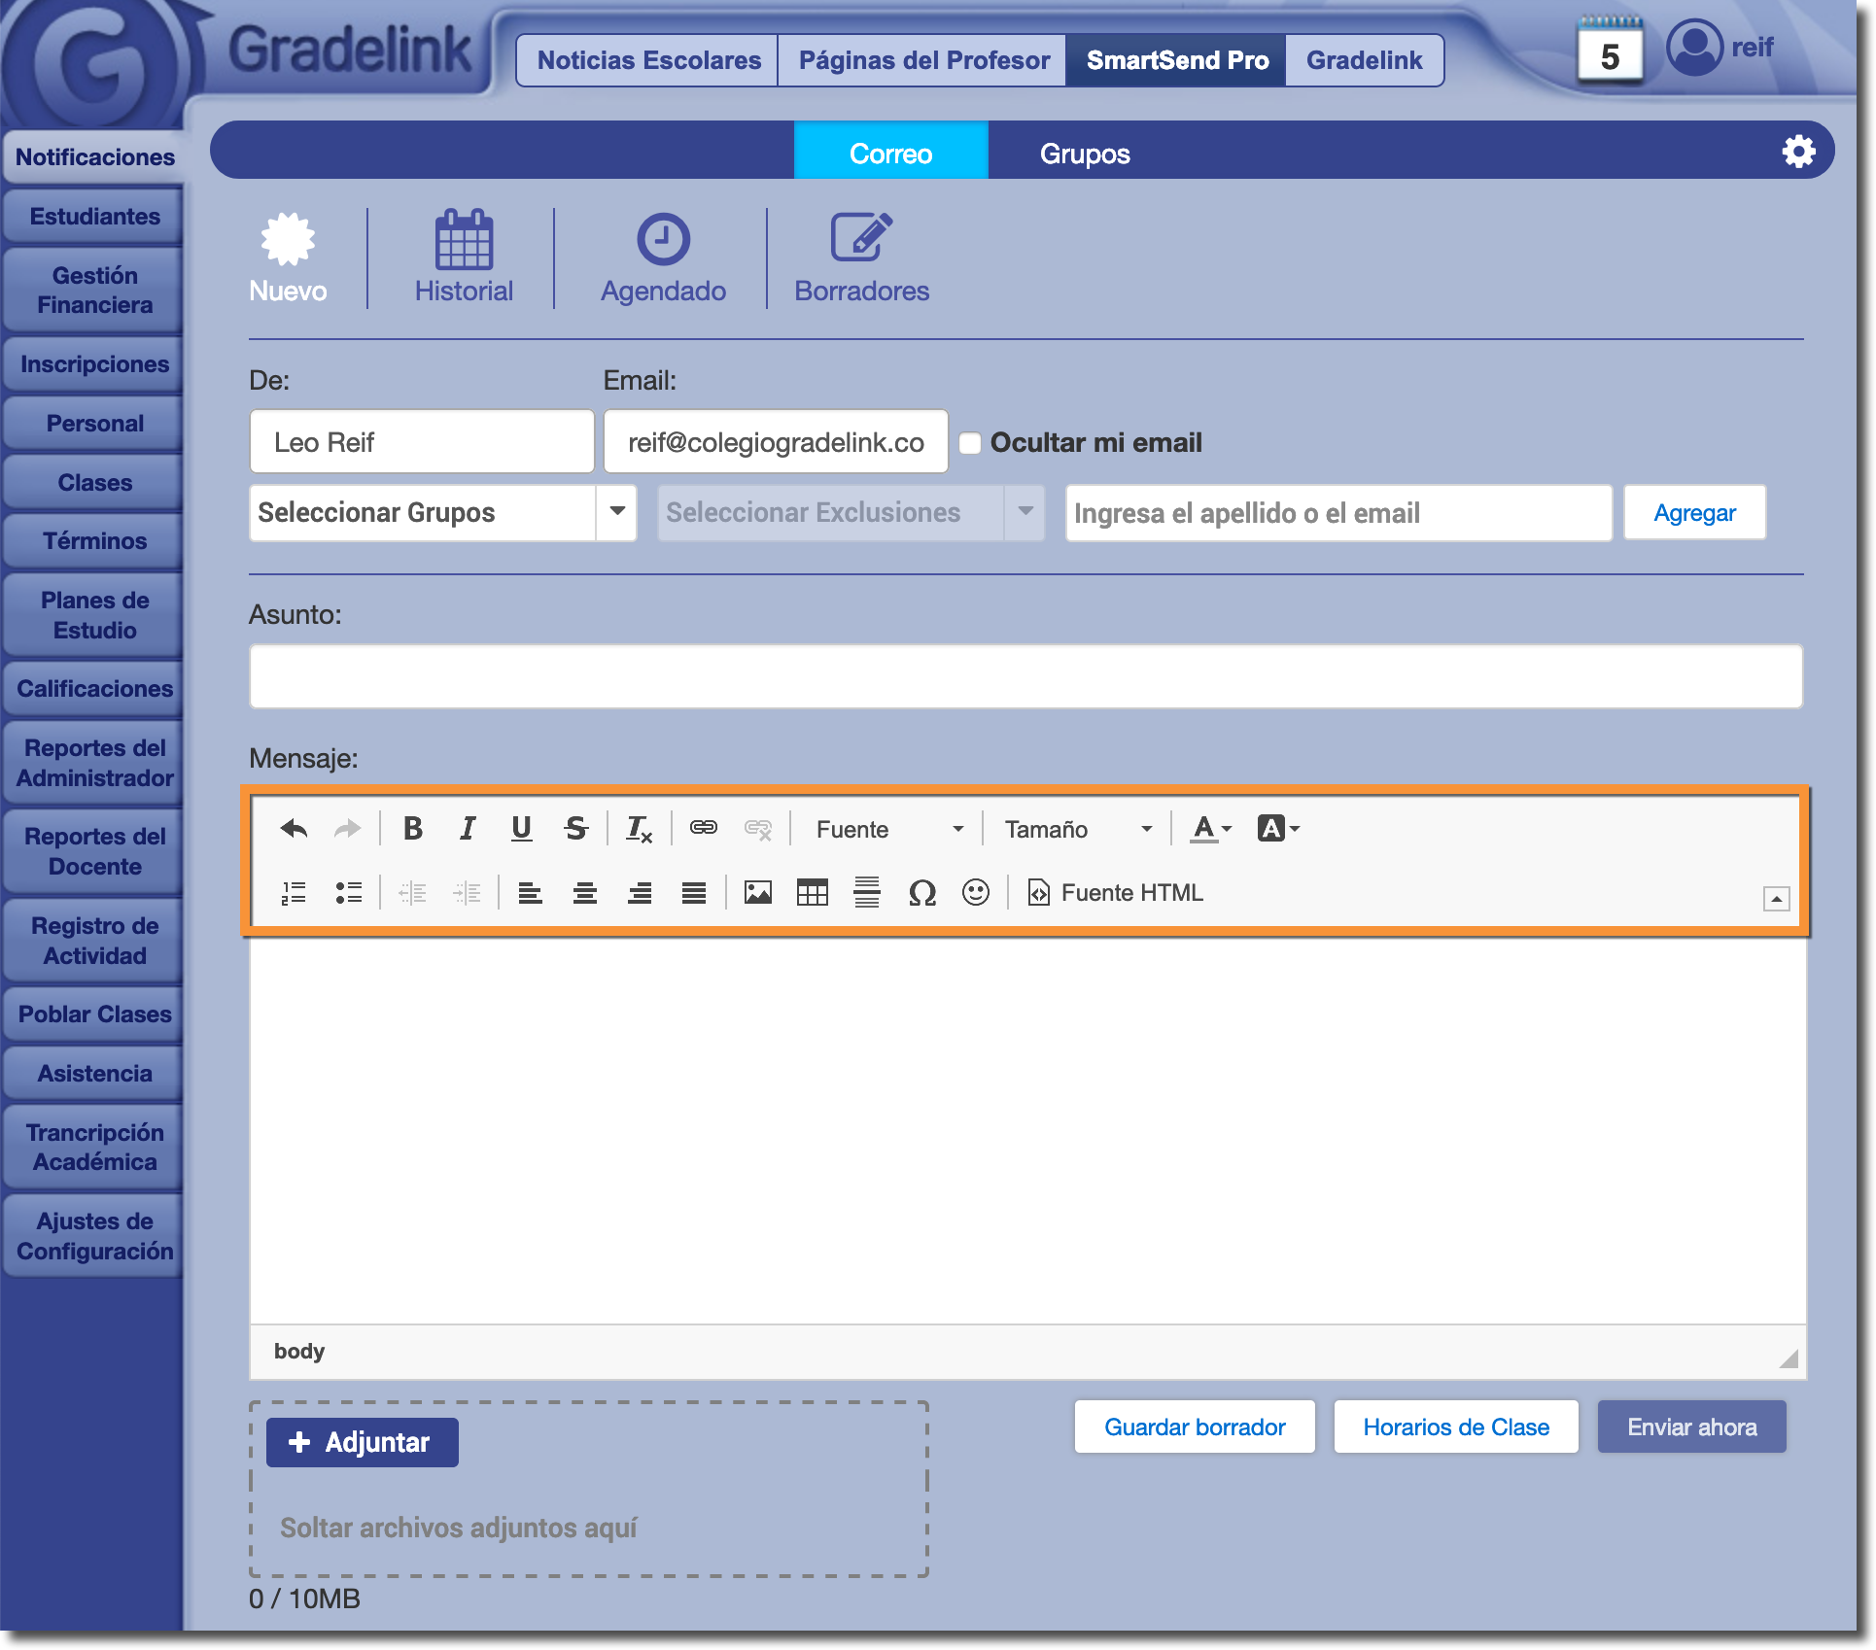Toggle Fuente HTML source mode
Image resolution: width=1876 pixels, height=1650 pixels.
pos(1116,892)
